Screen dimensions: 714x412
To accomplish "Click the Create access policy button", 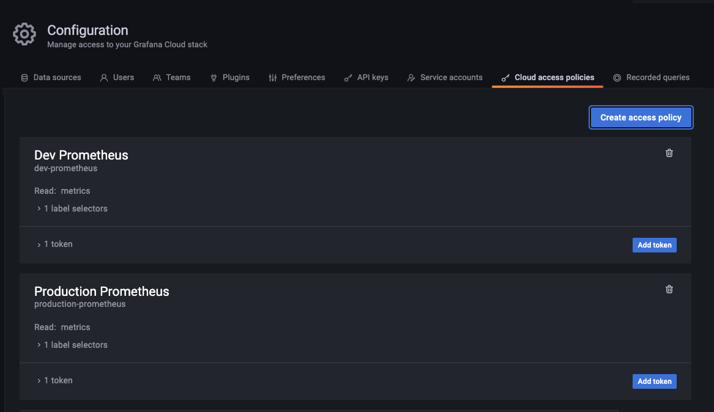I will point(641,117).
